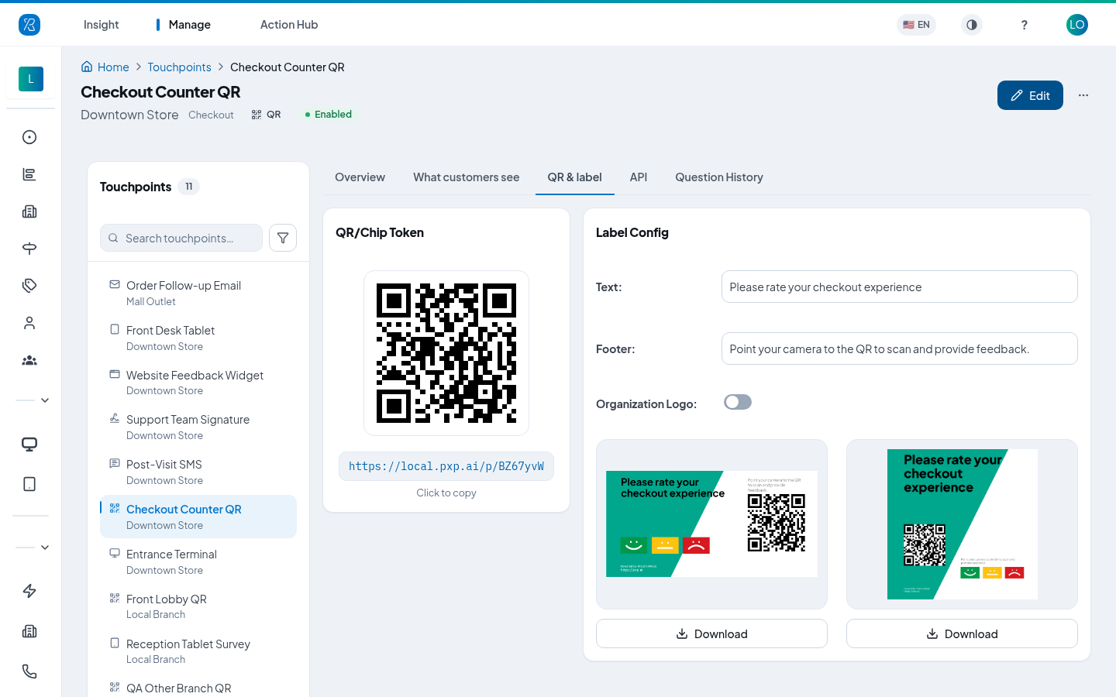Viewport: 1116px width, 697px height.
Task: Open the landscape label preview thumbnail
Action: [x=711, y=524]
